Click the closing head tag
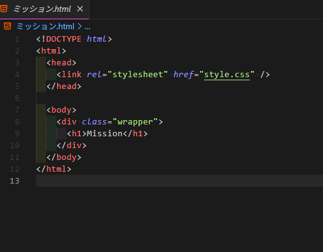323x252 pixels. pos(64,86)
